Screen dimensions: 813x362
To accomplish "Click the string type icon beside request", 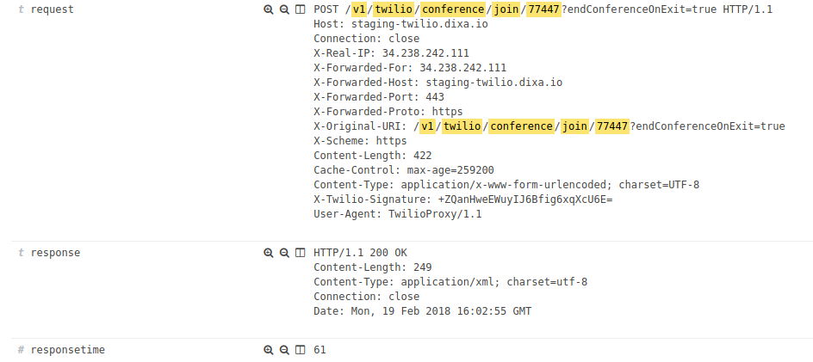I will (x=22, y=9).
